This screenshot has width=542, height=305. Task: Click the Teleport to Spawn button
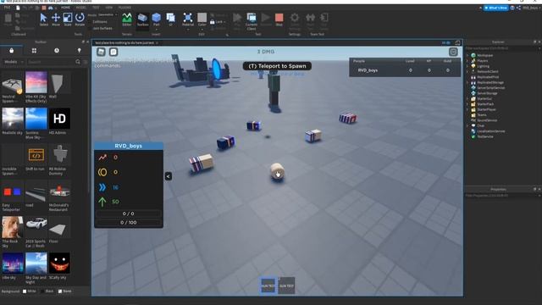click(277, 66)
